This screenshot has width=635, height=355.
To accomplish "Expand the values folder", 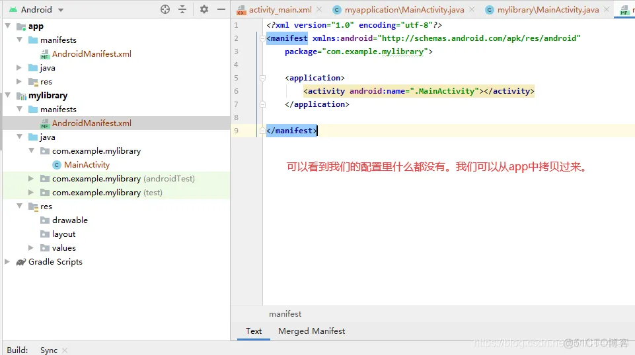I will (x=31, y=248).
